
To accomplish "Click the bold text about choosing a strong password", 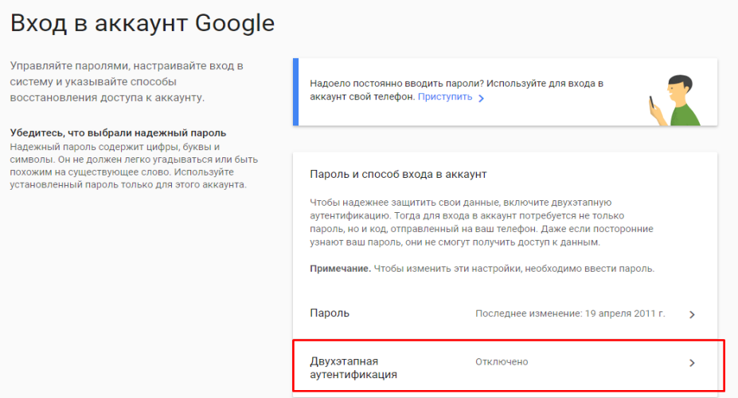I will coord(118,133).
